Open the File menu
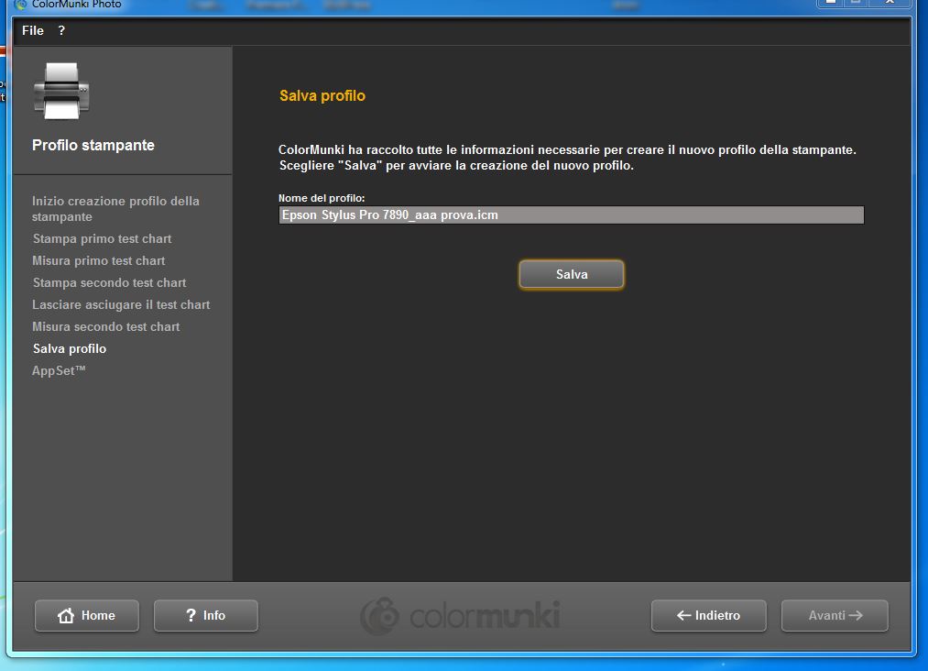 (33, 30)
